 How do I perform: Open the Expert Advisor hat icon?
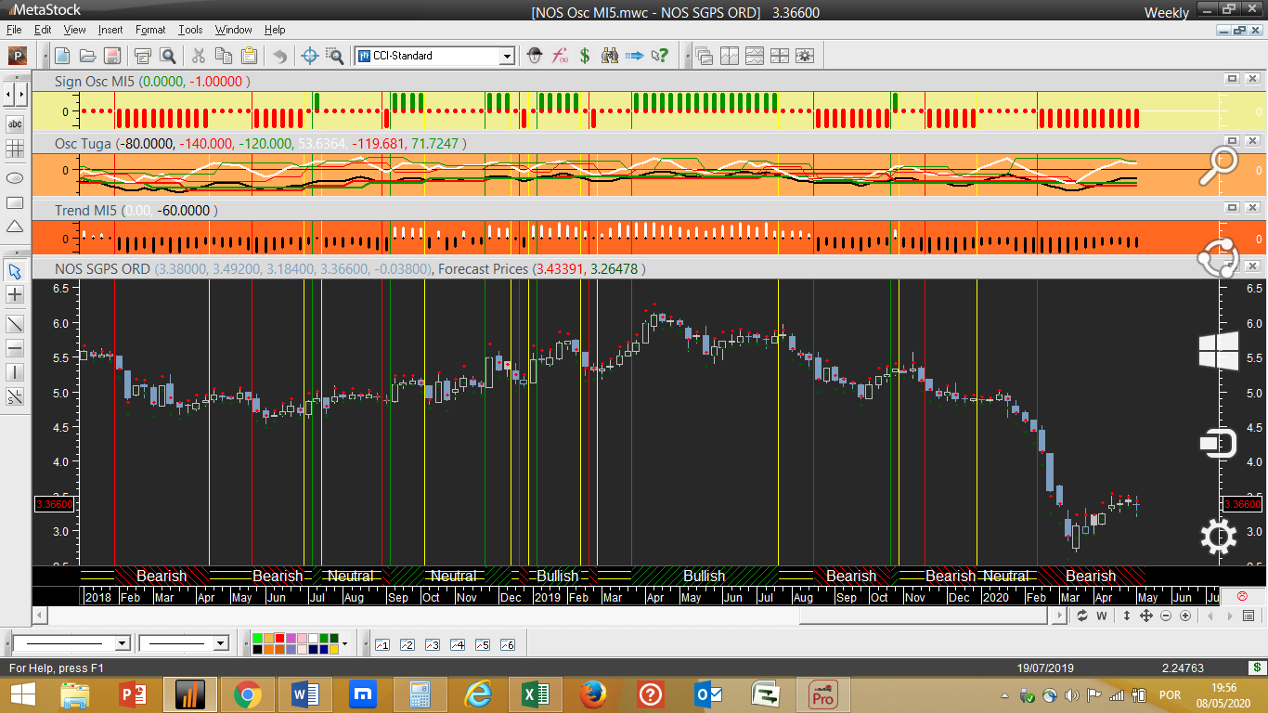(535, 56)
